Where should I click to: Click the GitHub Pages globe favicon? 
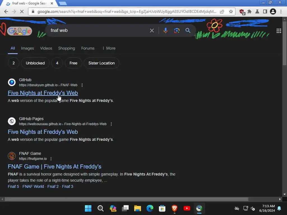(x=12, y=121)
